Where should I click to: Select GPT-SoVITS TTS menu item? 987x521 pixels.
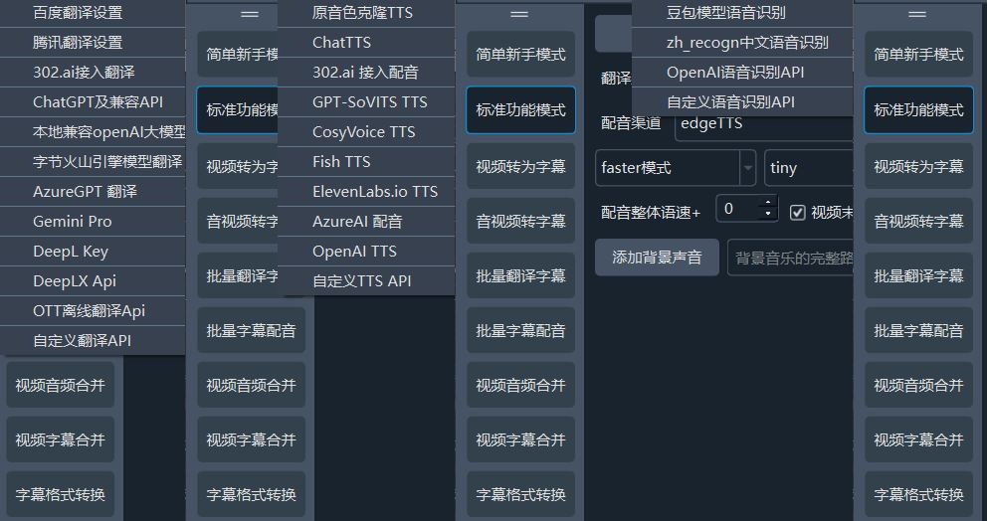click(369, 101)
